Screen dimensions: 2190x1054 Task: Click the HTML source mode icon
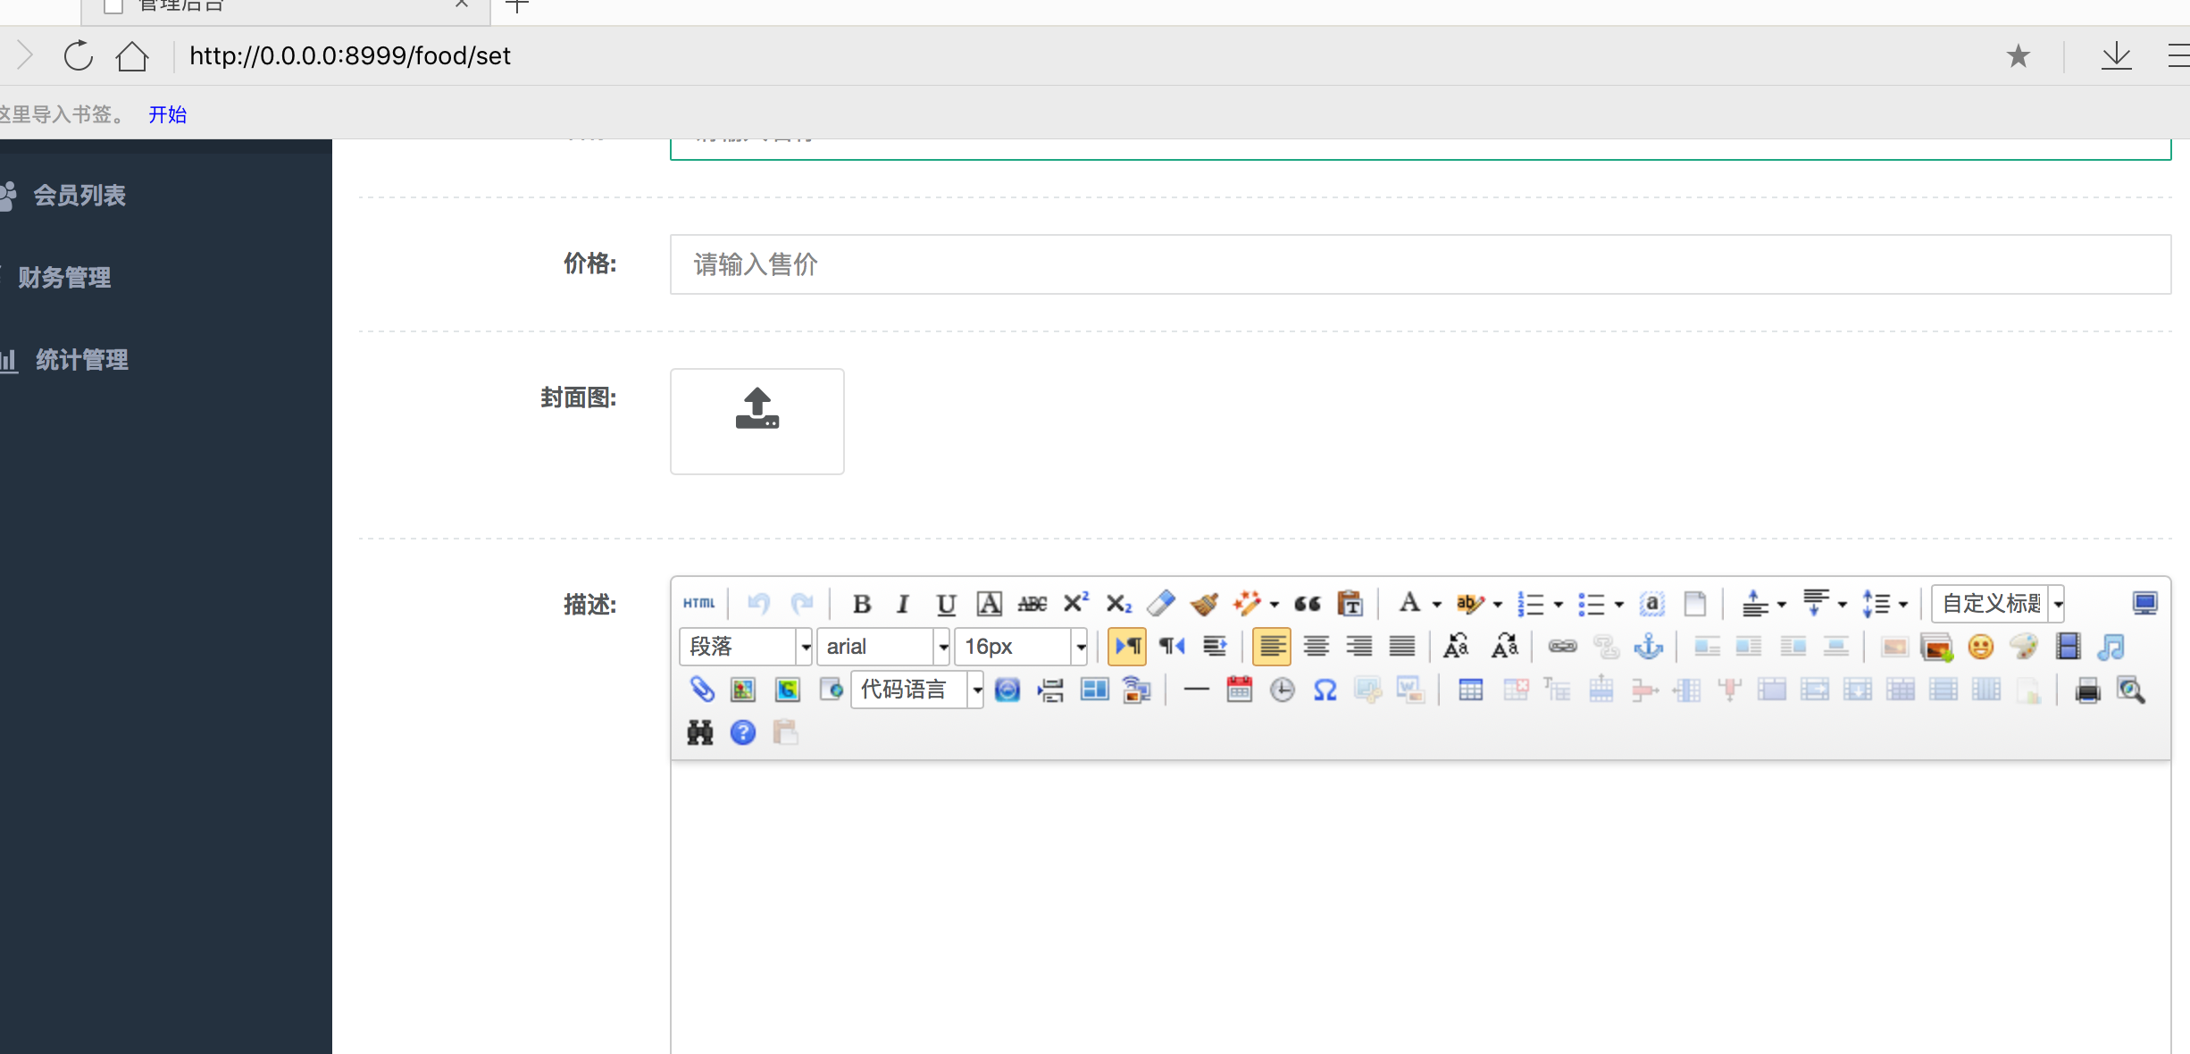[x=698, y=604]
